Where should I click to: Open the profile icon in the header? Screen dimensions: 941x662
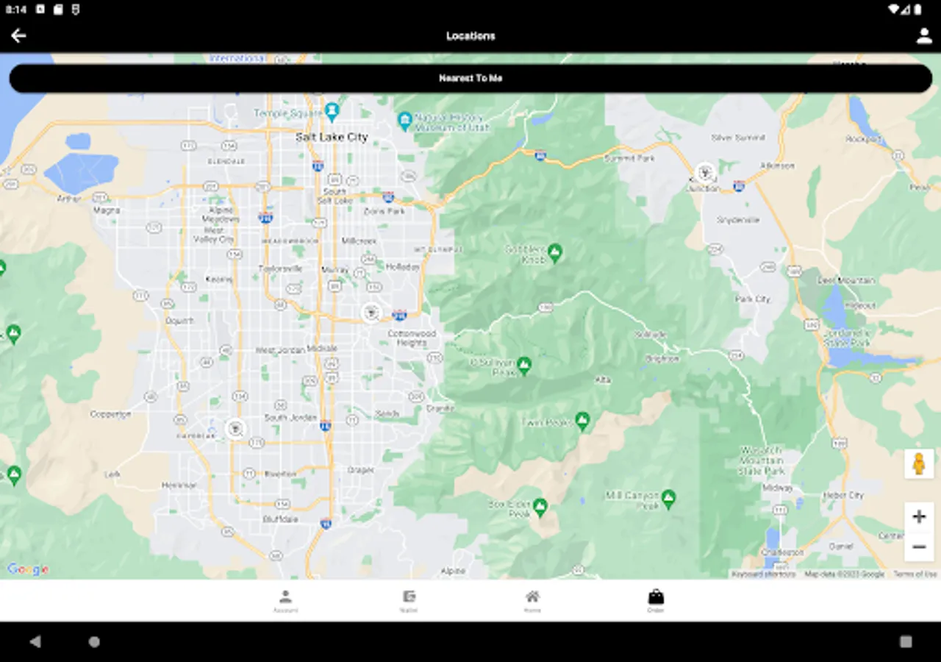(x=924, y=36)
